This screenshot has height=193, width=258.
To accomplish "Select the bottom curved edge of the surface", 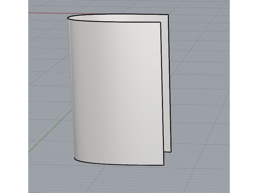I will click(121, 165).
